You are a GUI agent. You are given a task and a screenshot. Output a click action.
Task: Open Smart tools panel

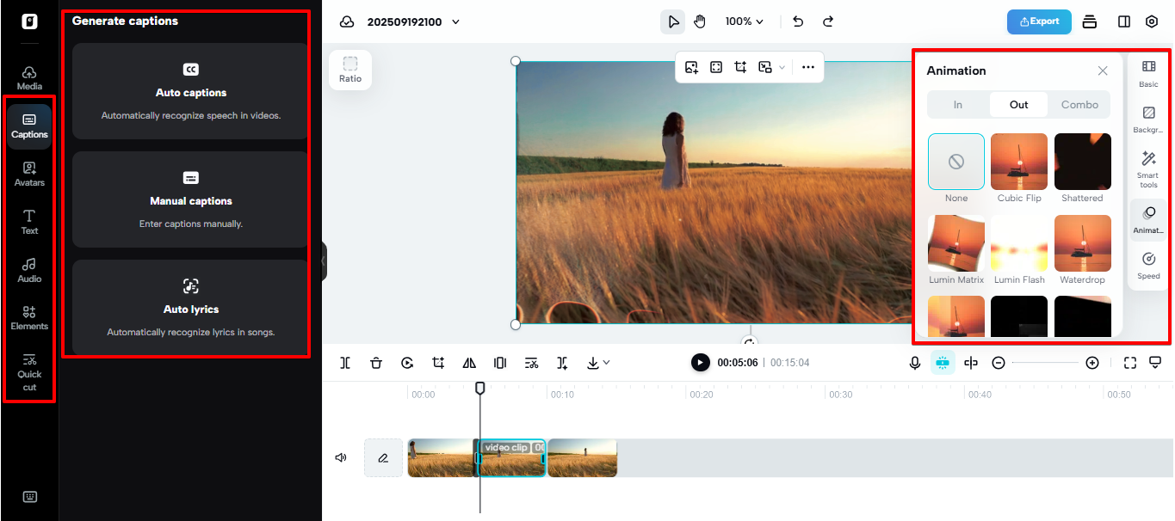tap(1148, 169)
